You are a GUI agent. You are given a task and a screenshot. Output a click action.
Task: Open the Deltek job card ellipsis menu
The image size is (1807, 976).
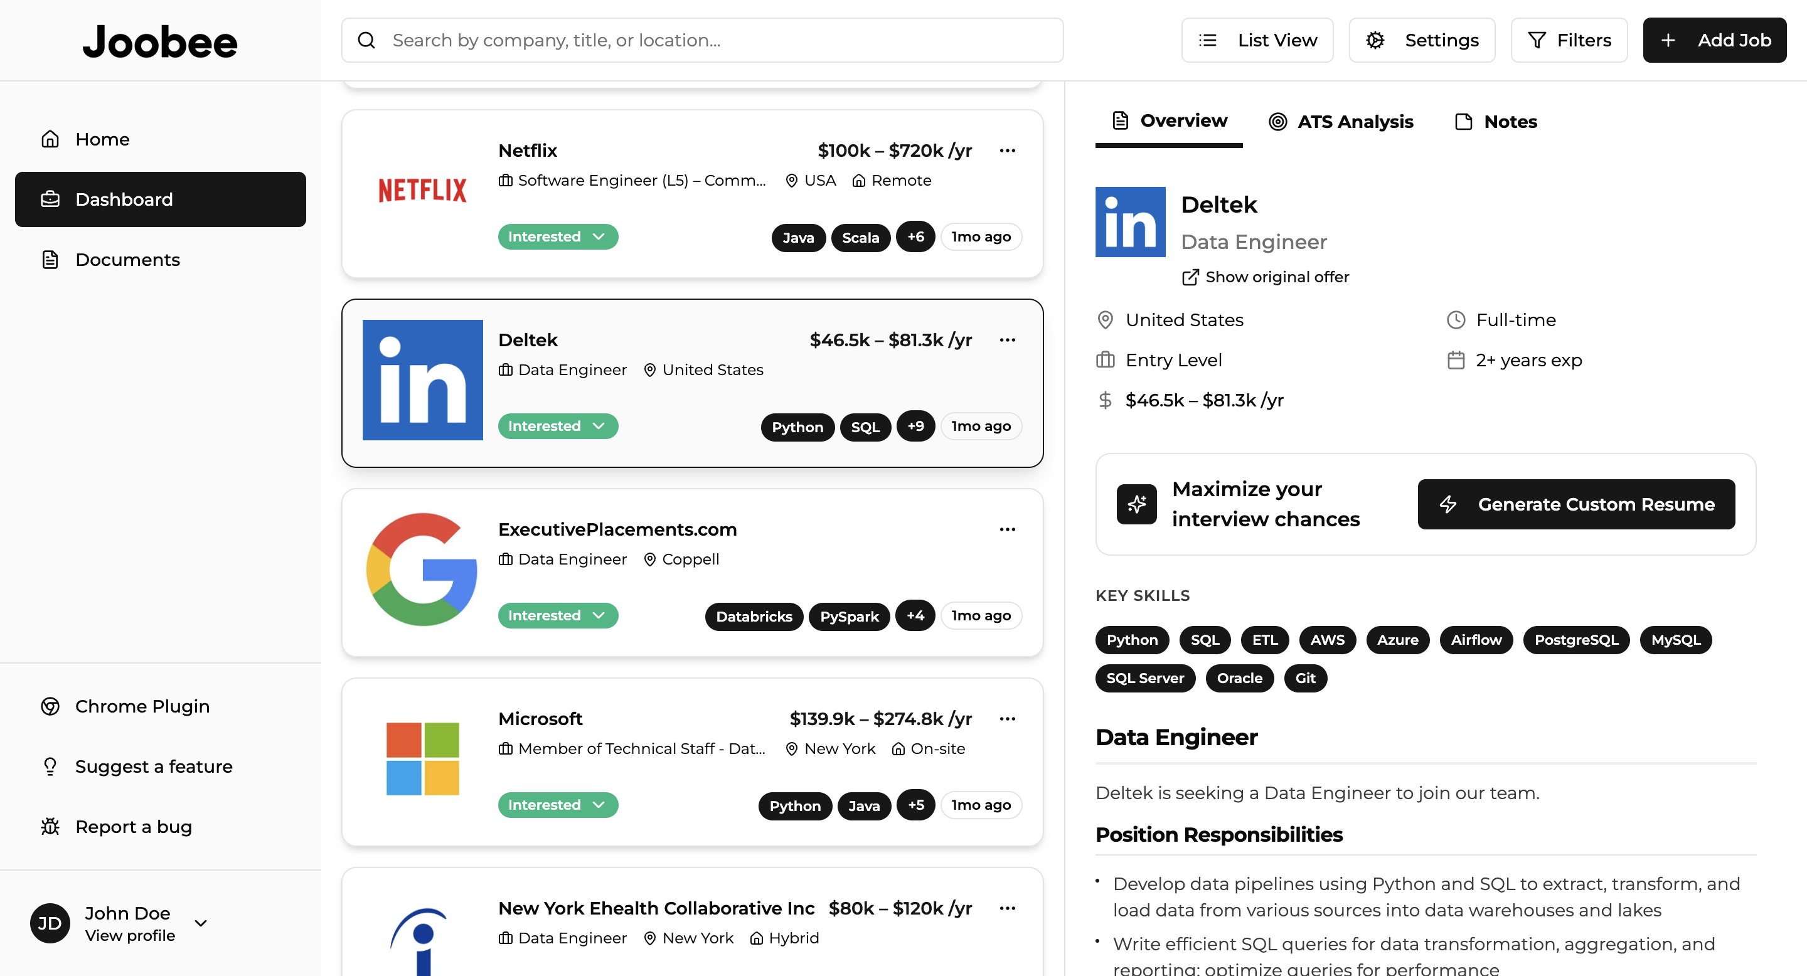click(1007, 340)
